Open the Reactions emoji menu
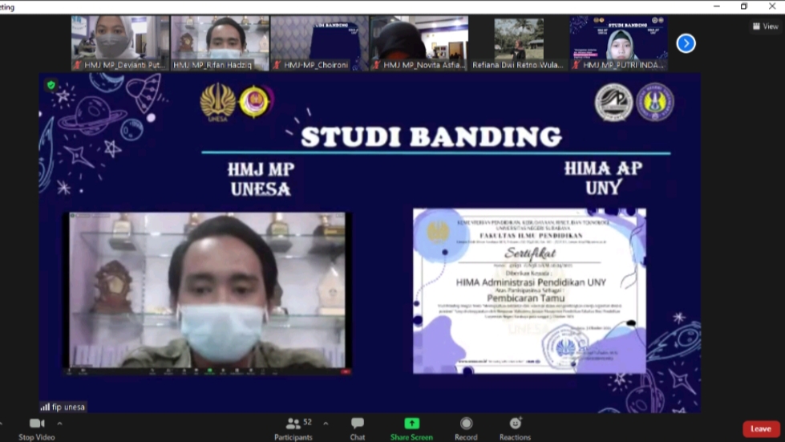Image resolution: width=785 pixels, height=442 pixels. (x=515, y=424)
